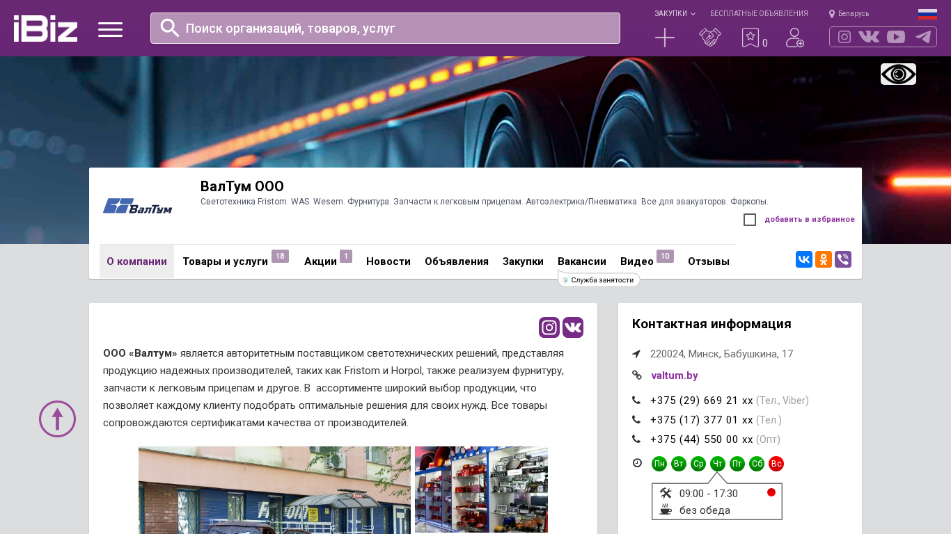
Task: Open the handshake partners icon
Action: coord(710,38)
